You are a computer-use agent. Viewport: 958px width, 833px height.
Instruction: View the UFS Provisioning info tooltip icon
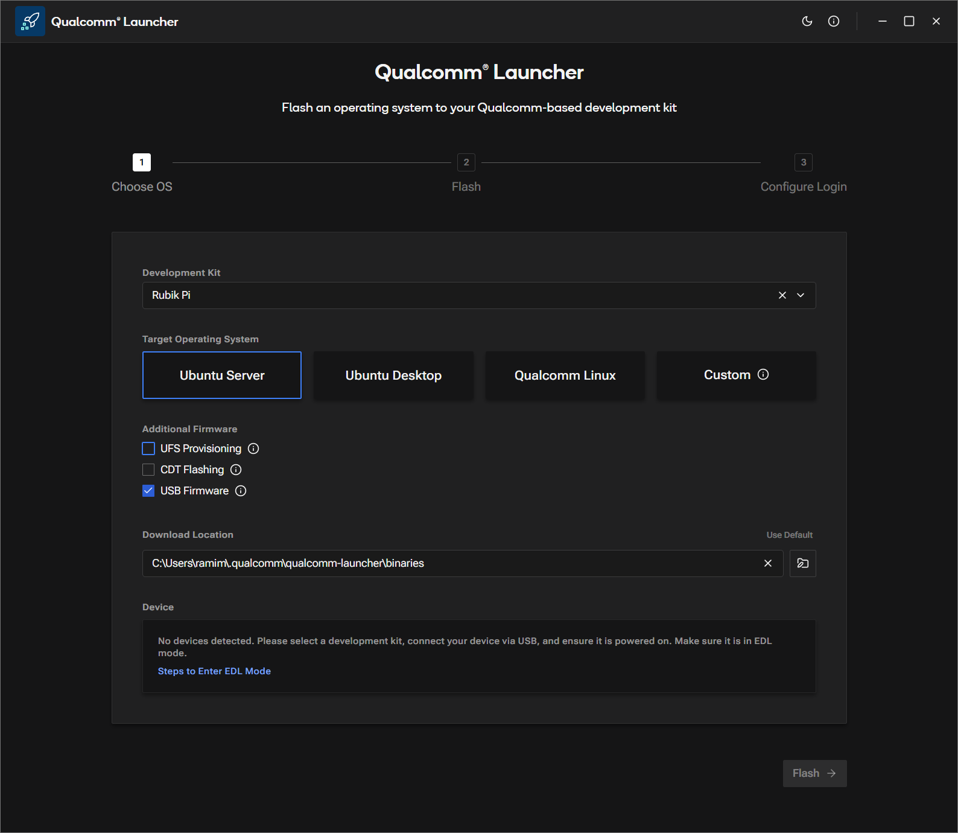pyautogui.click(x=253, y=448)
